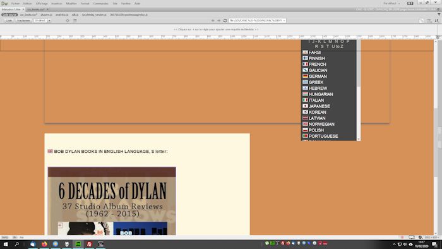
Task: Click the body tag in tag selector
Action: [x=5, y=238]
